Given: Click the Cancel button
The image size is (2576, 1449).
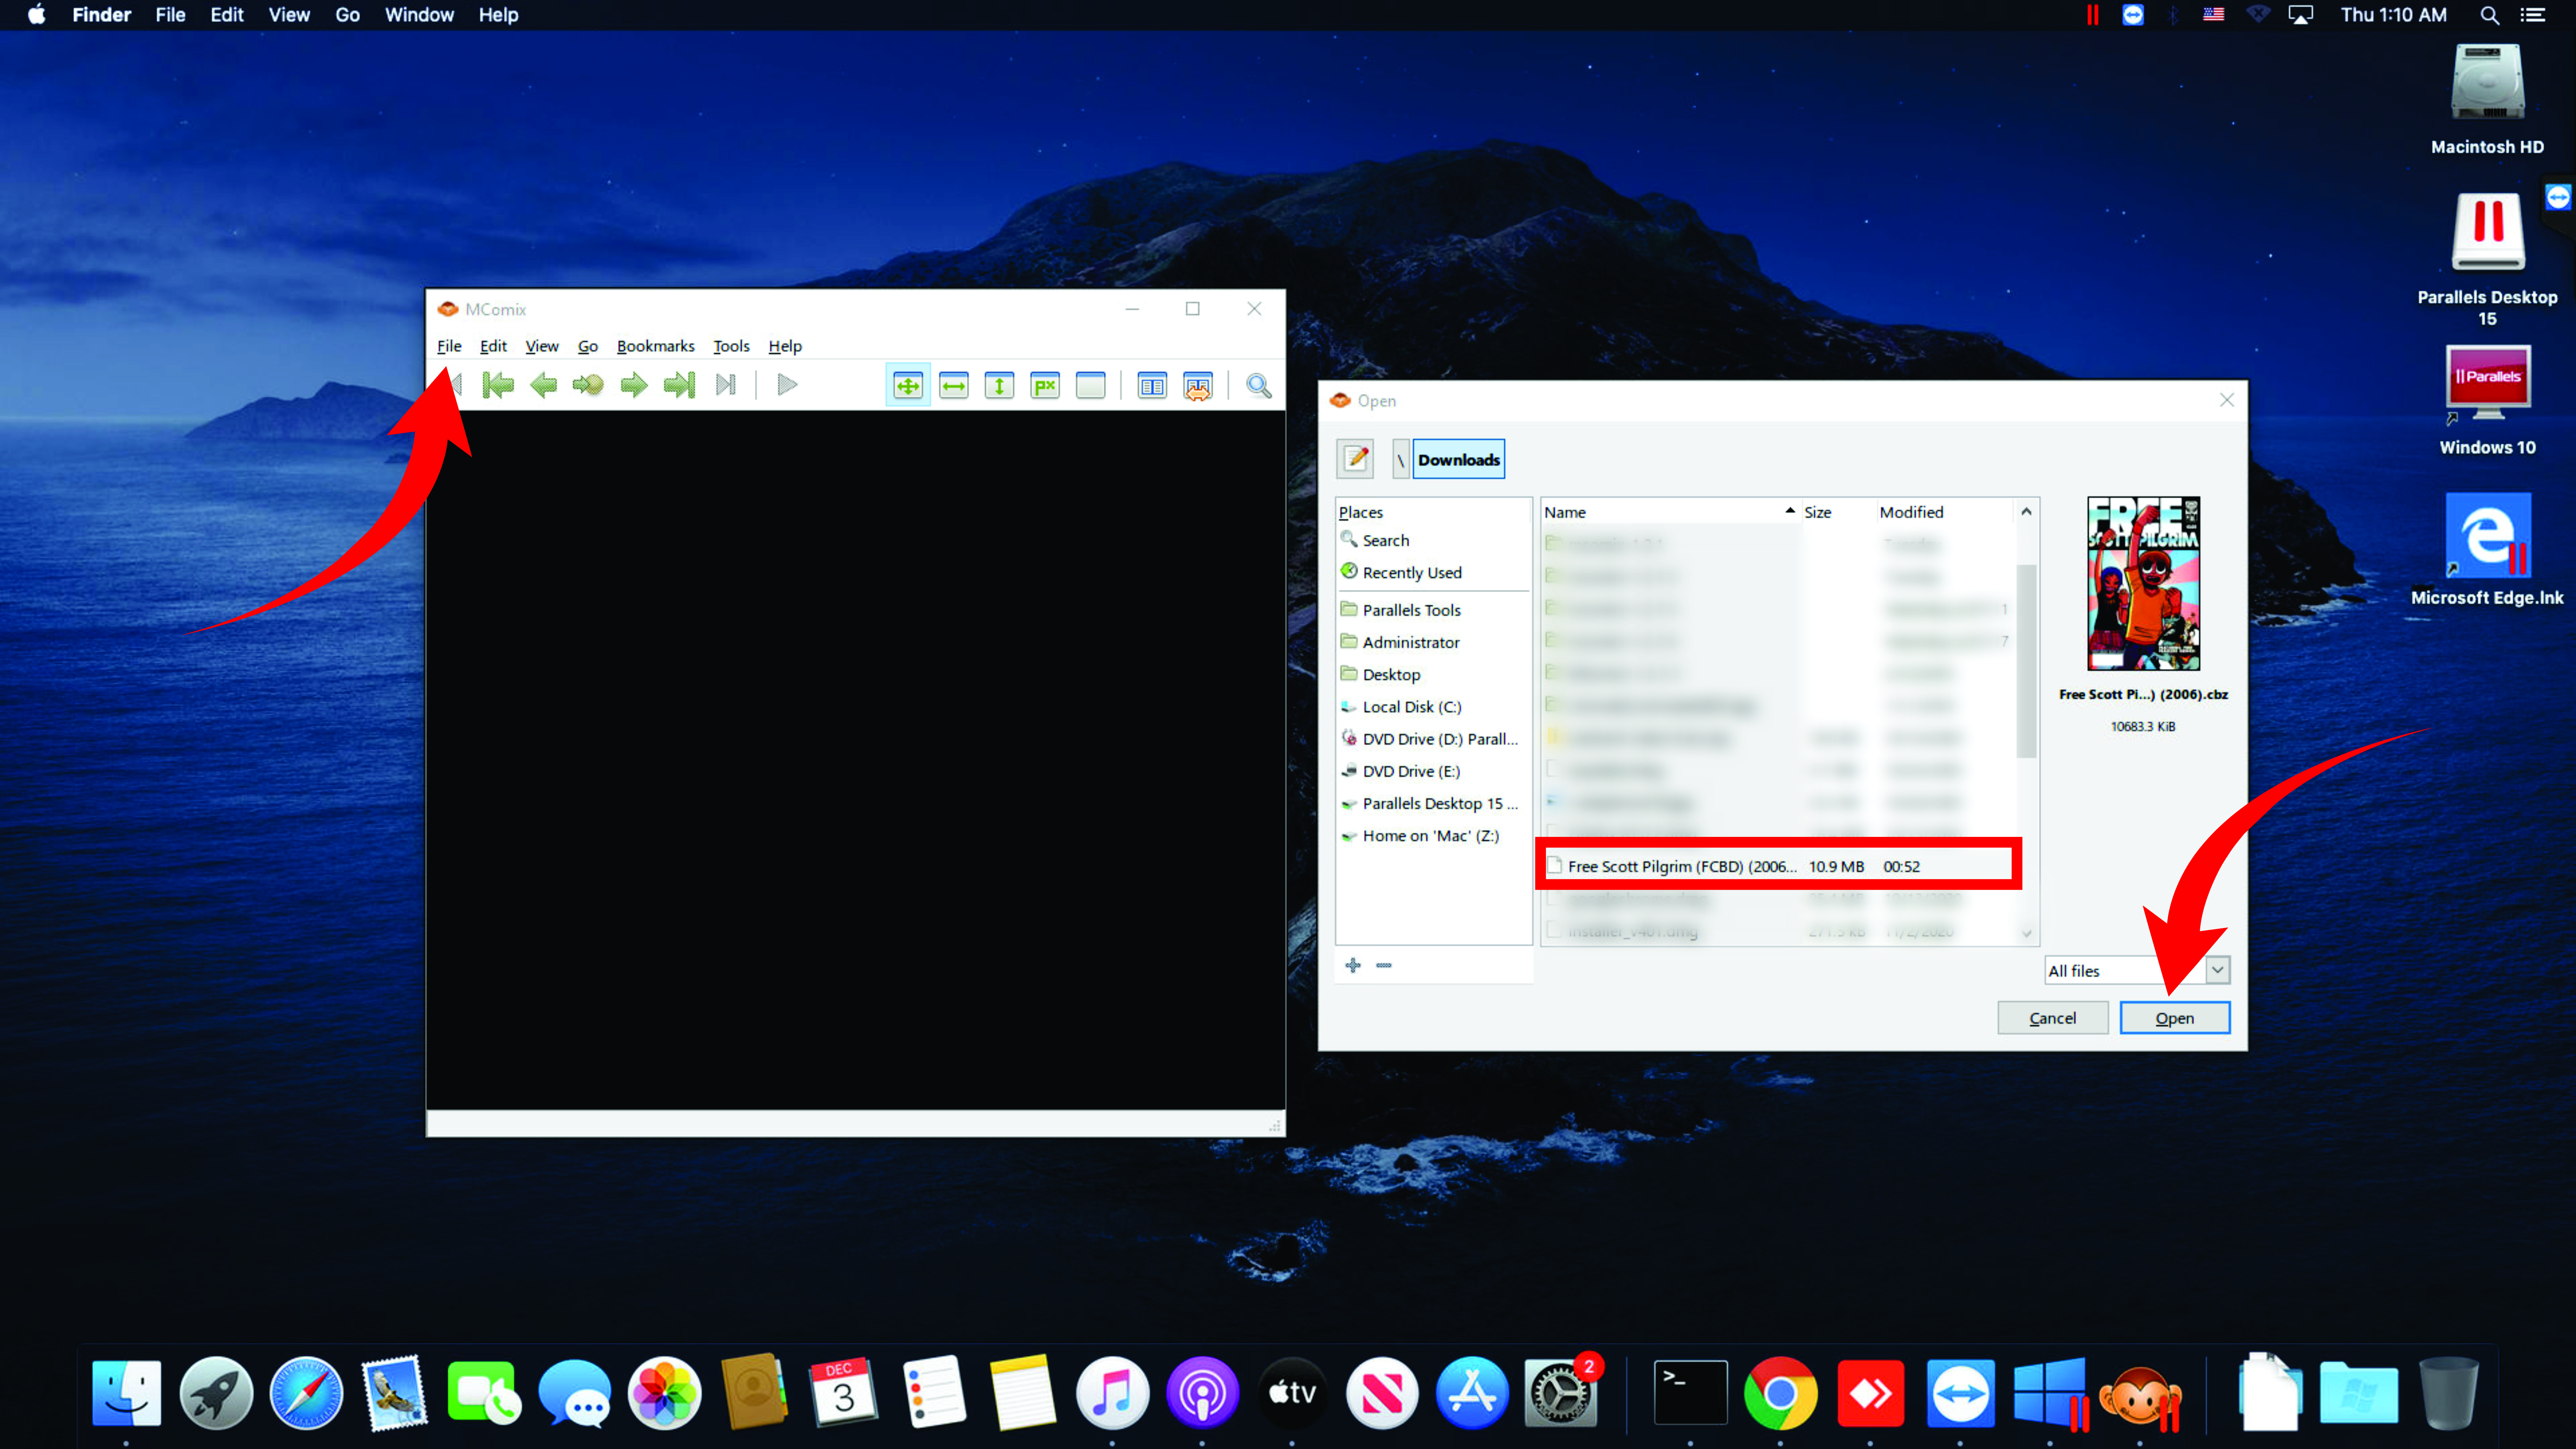Looking at the screenshot, I should (2052, 1018).
